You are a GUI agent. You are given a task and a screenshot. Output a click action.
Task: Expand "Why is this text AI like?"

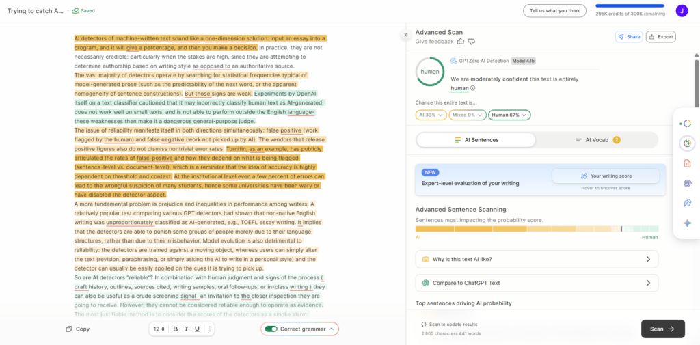point(537,260)
